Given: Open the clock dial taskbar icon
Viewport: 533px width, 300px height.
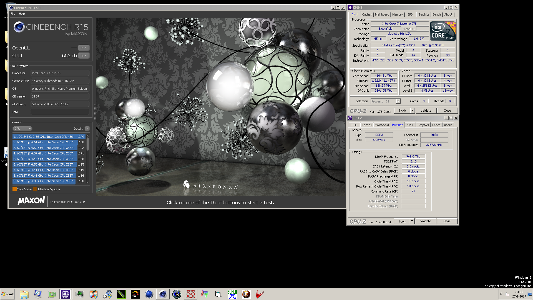Looking at the screenshot, I should point(177,294).
